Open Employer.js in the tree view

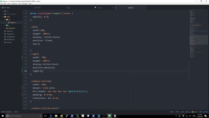point(10,34)
